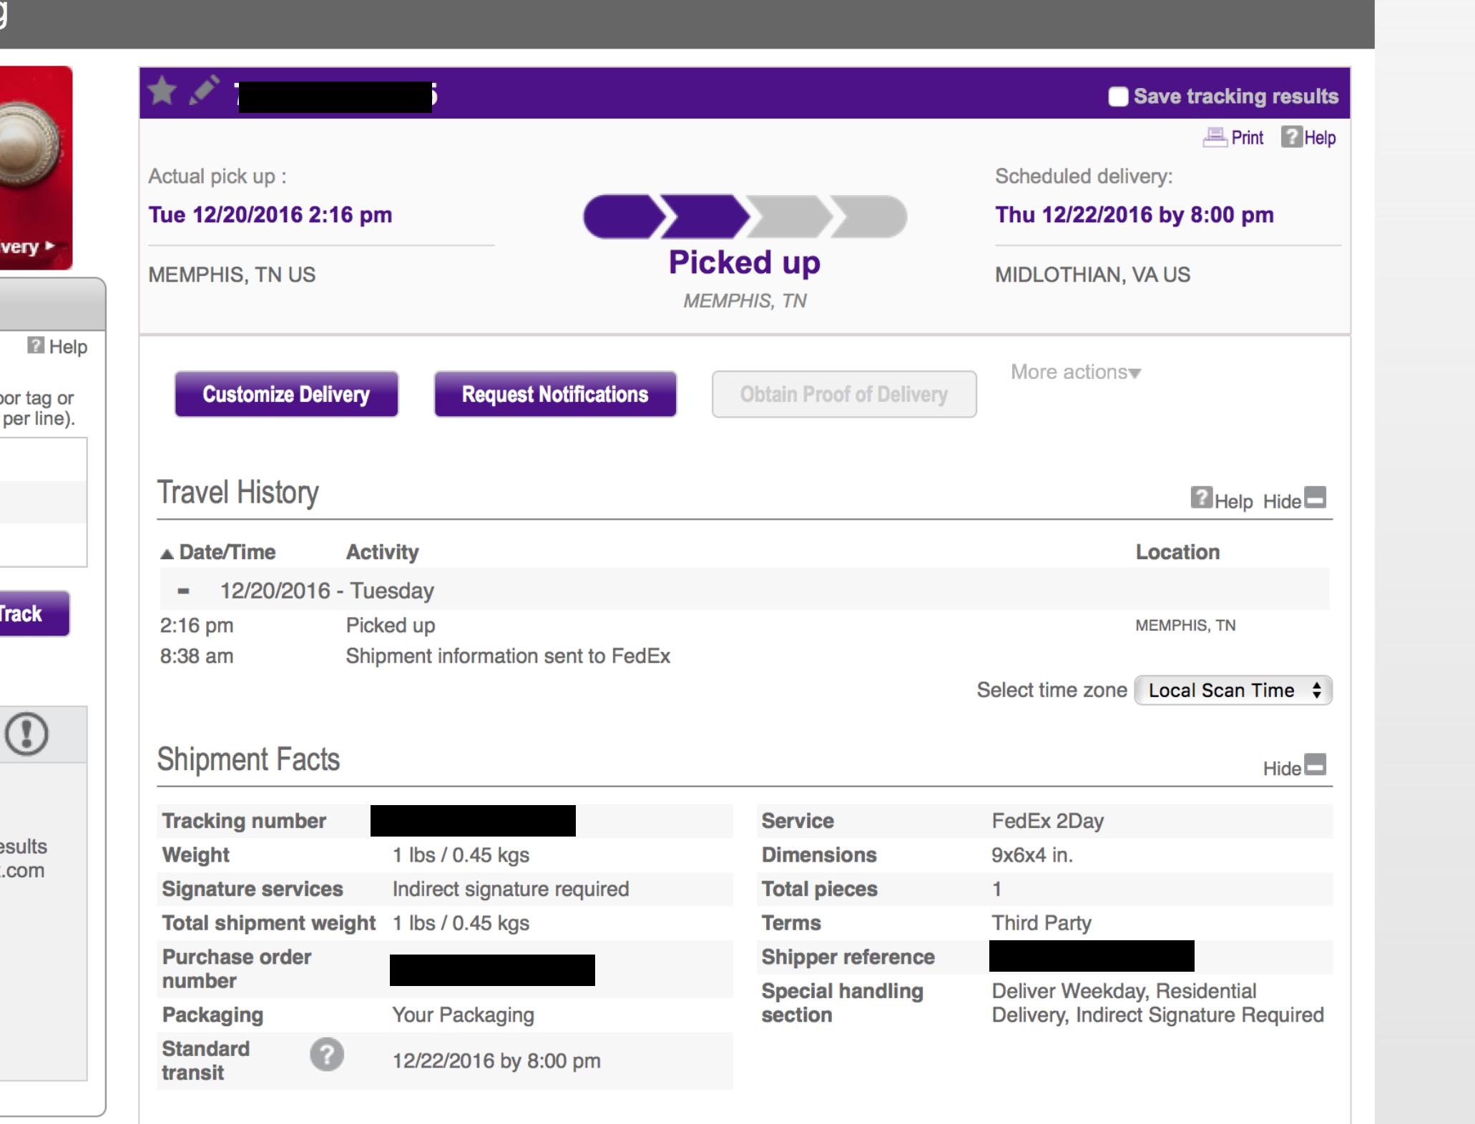Click Travel History Help question icon
Viewport: 1475px width, 1124px height.
[1201, 498]
